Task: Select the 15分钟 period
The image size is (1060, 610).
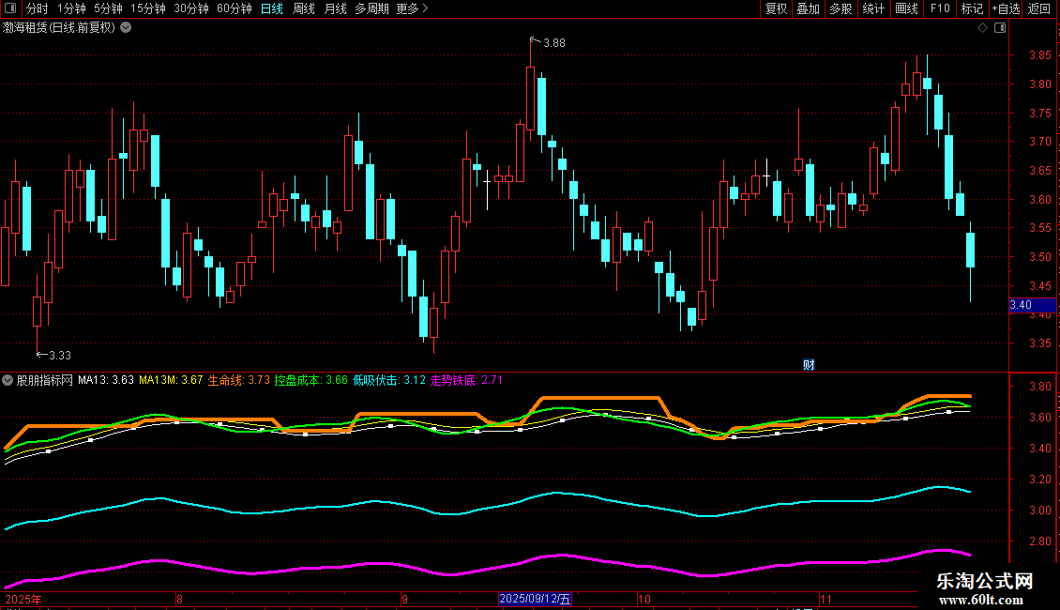Action: point(148,8)
